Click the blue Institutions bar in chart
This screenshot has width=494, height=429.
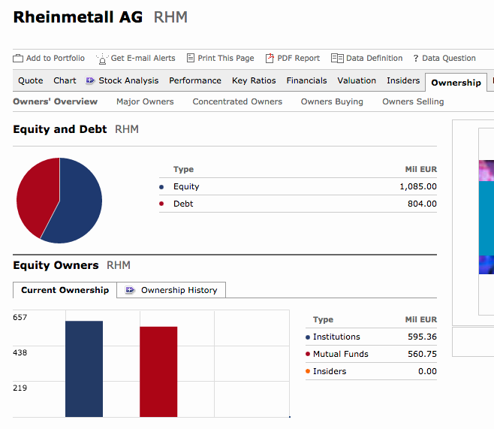click(84, 369)
